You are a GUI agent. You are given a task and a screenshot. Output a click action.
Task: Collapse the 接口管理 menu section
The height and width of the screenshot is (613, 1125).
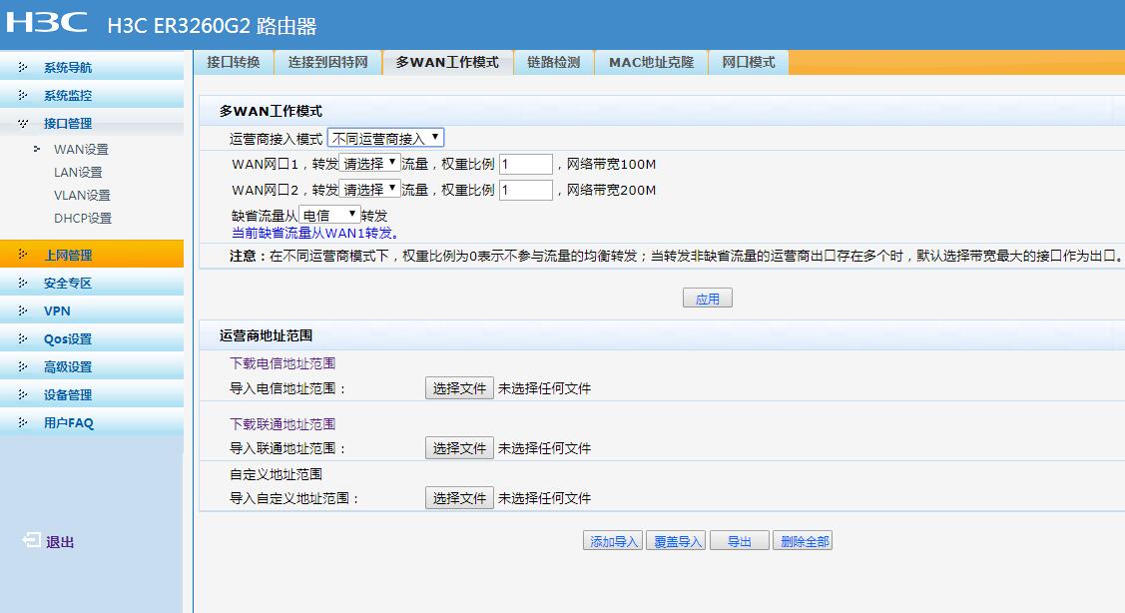coord(92,124)
